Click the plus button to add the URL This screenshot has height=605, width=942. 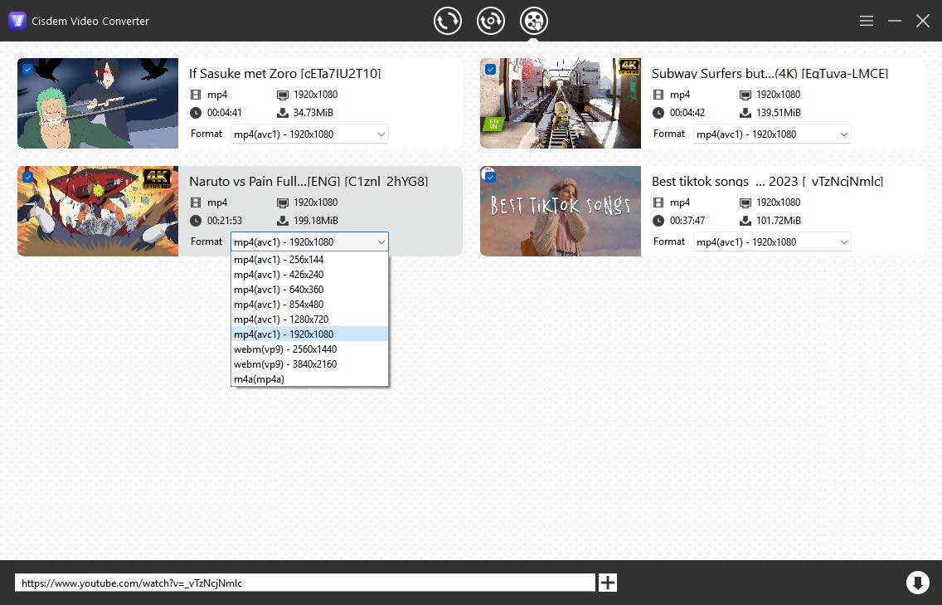606,583
